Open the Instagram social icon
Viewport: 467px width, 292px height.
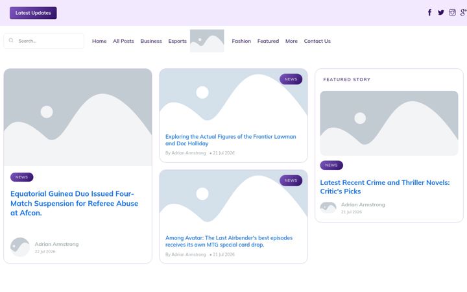tap(452, 12)
